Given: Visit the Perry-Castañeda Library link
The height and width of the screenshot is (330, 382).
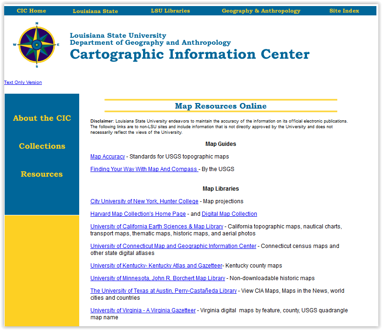Looking at the screenshot, I should pos(164,291).
